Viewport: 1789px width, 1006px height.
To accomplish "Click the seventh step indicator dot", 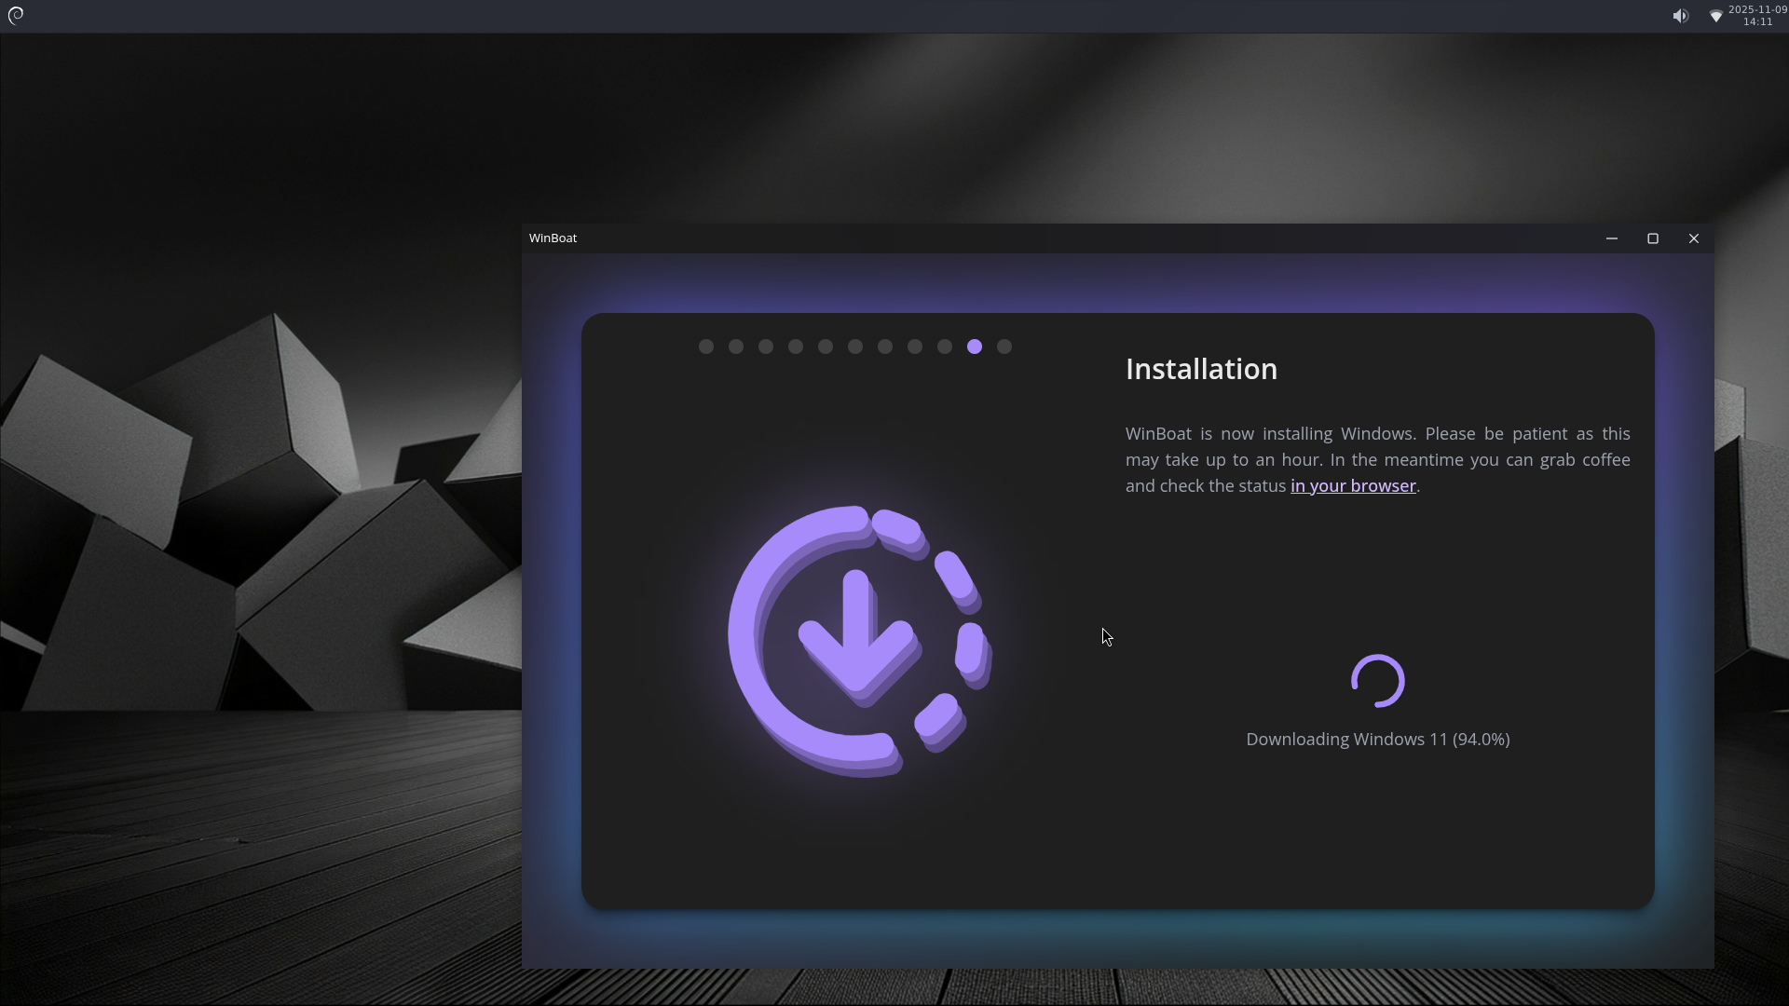I will [885, 347].
